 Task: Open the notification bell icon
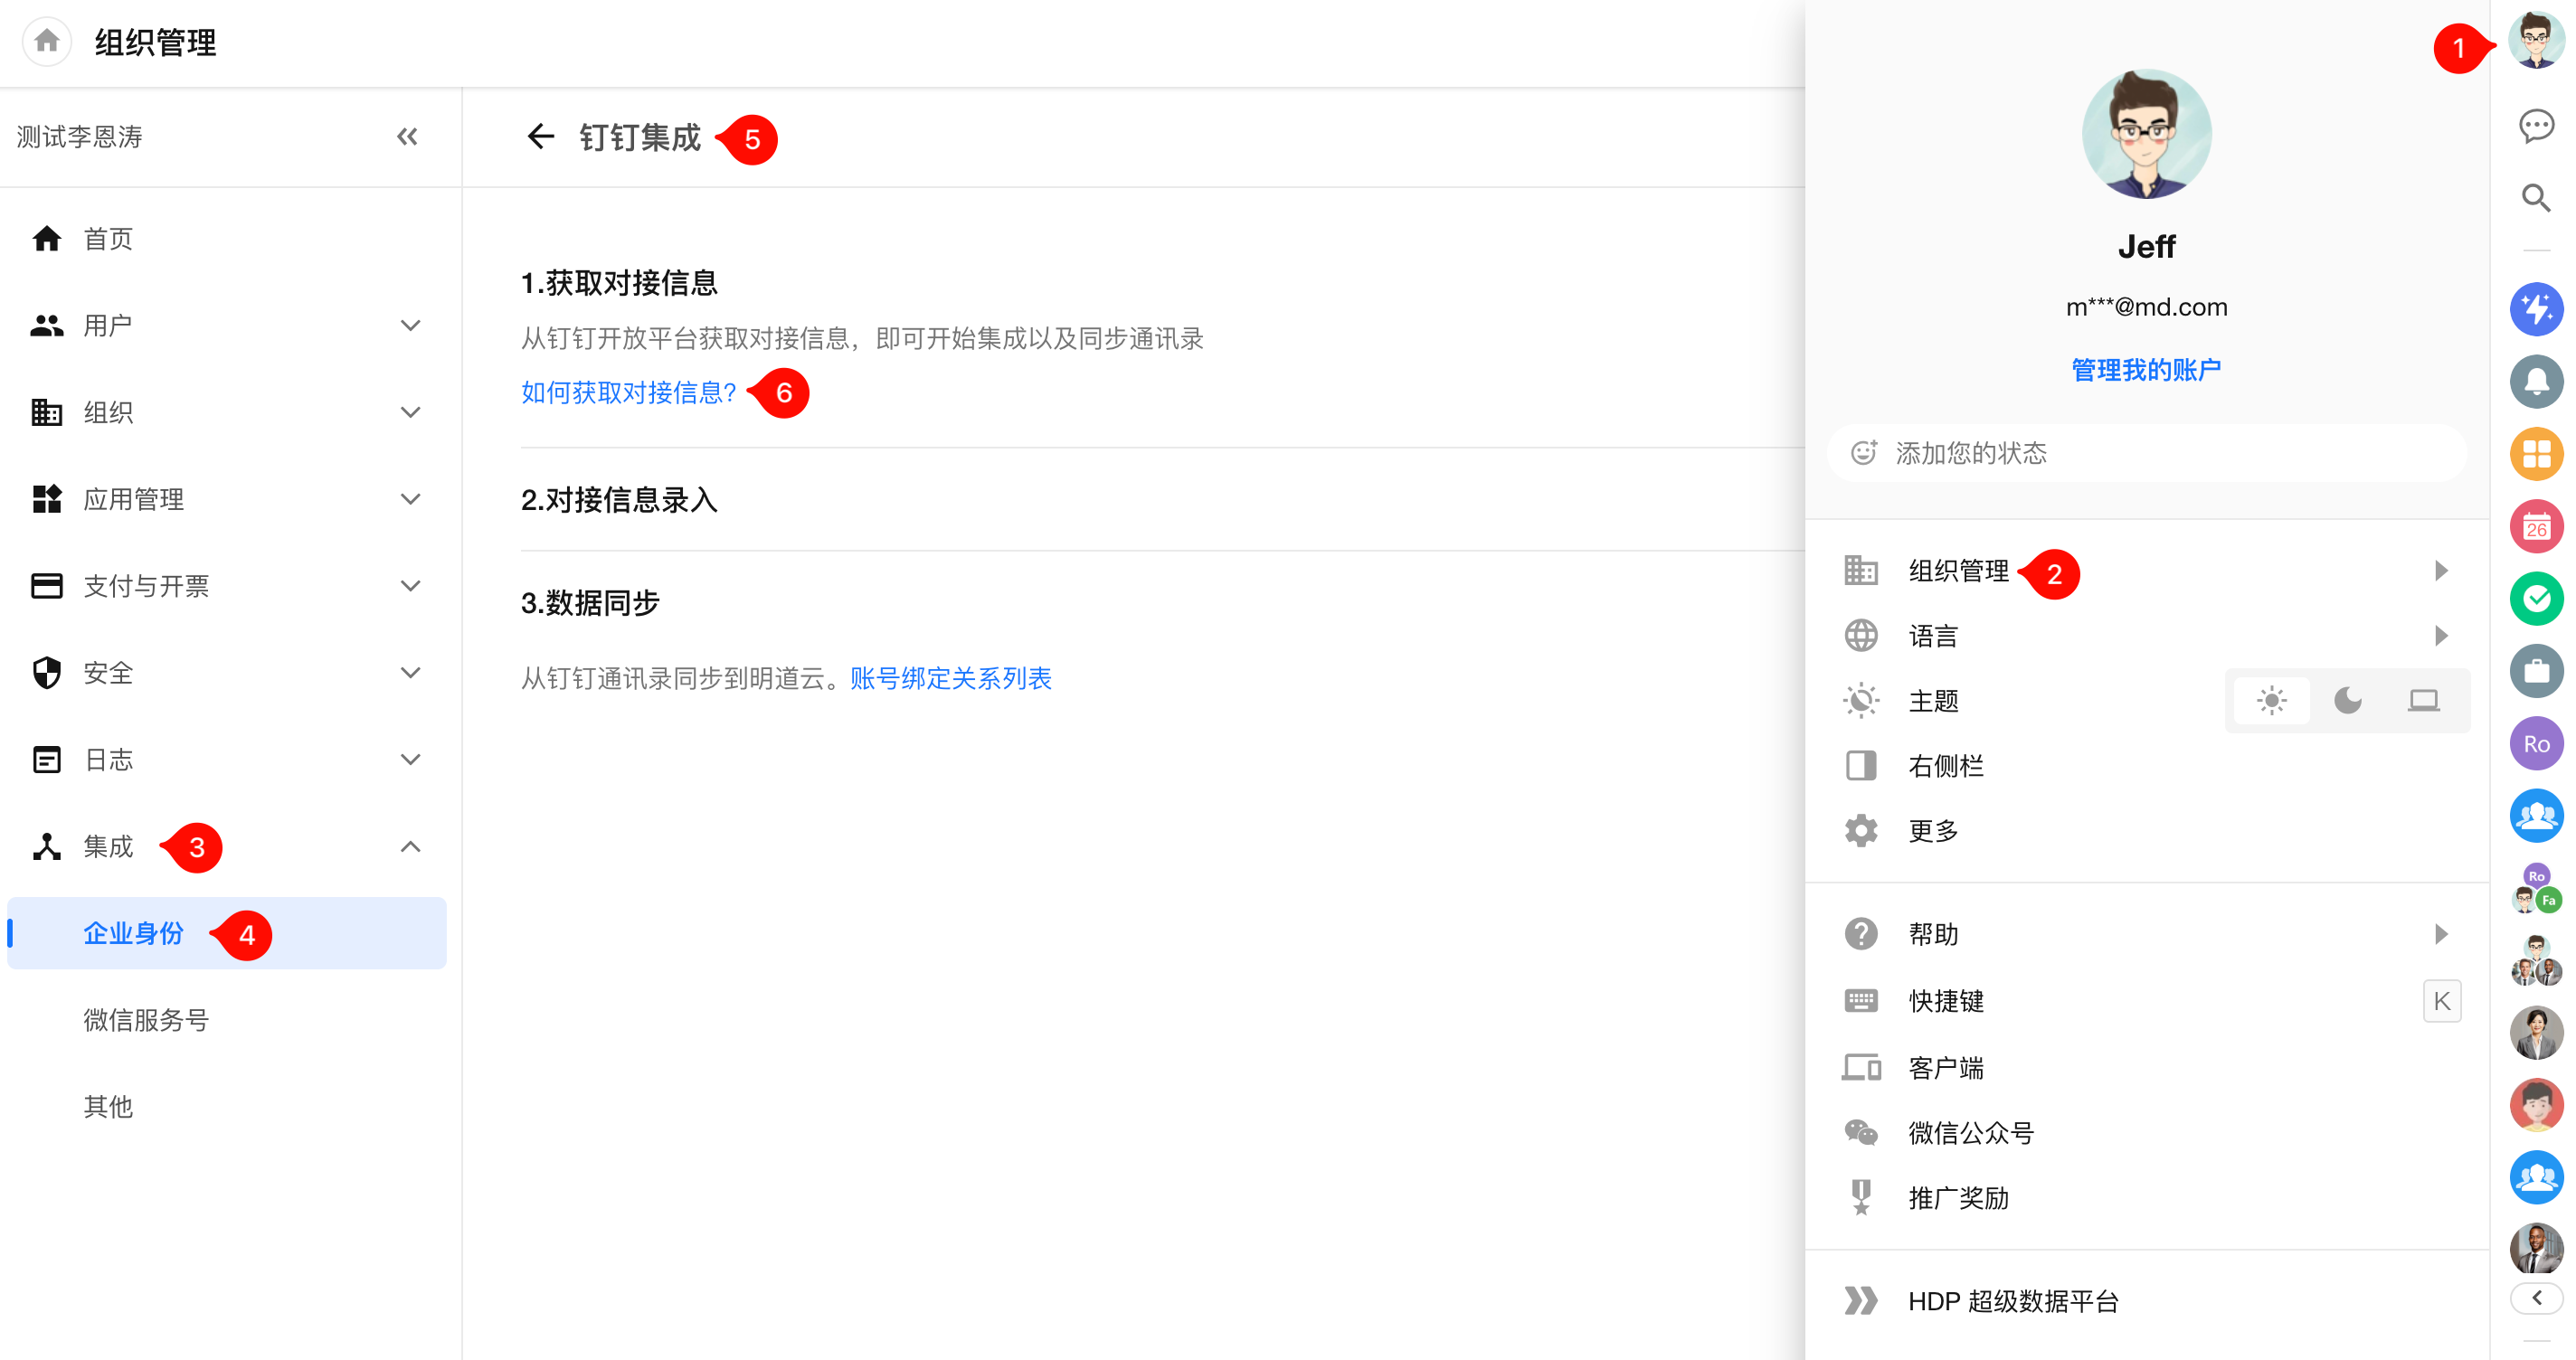[x=2535, y=381]
